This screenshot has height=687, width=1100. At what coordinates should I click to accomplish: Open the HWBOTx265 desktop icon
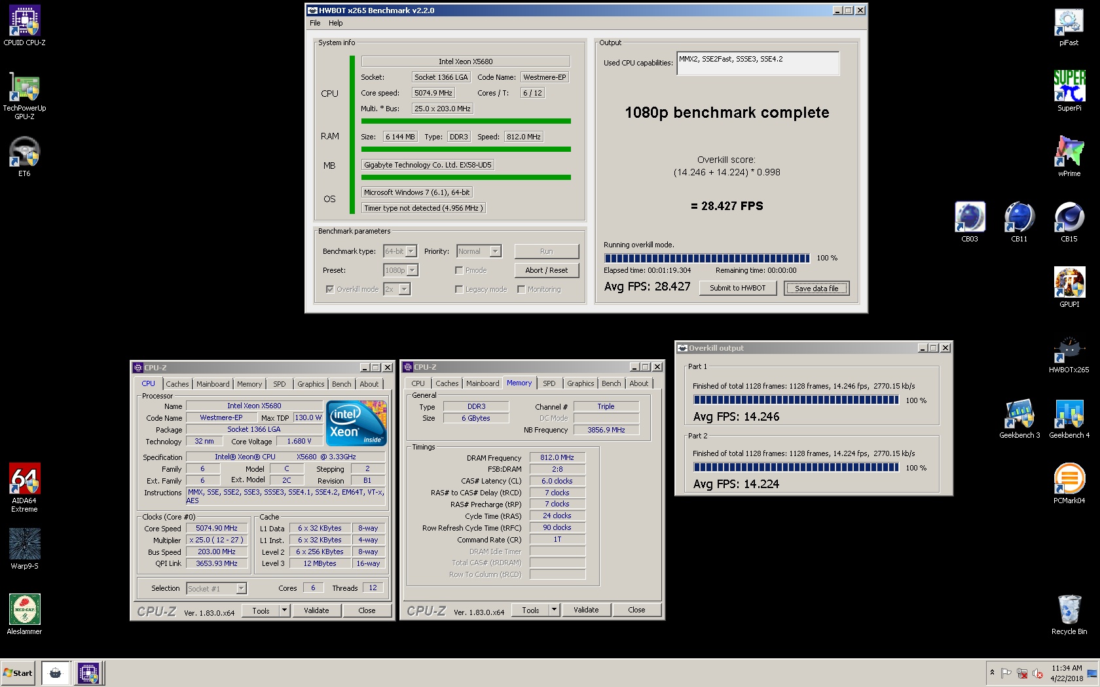pyautogui.click(x=1069, y=353)
